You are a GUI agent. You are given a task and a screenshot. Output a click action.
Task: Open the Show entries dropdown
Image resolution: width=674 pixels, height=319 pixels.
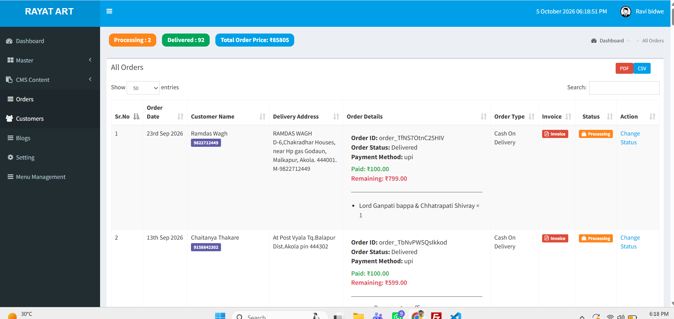(143, 88)
